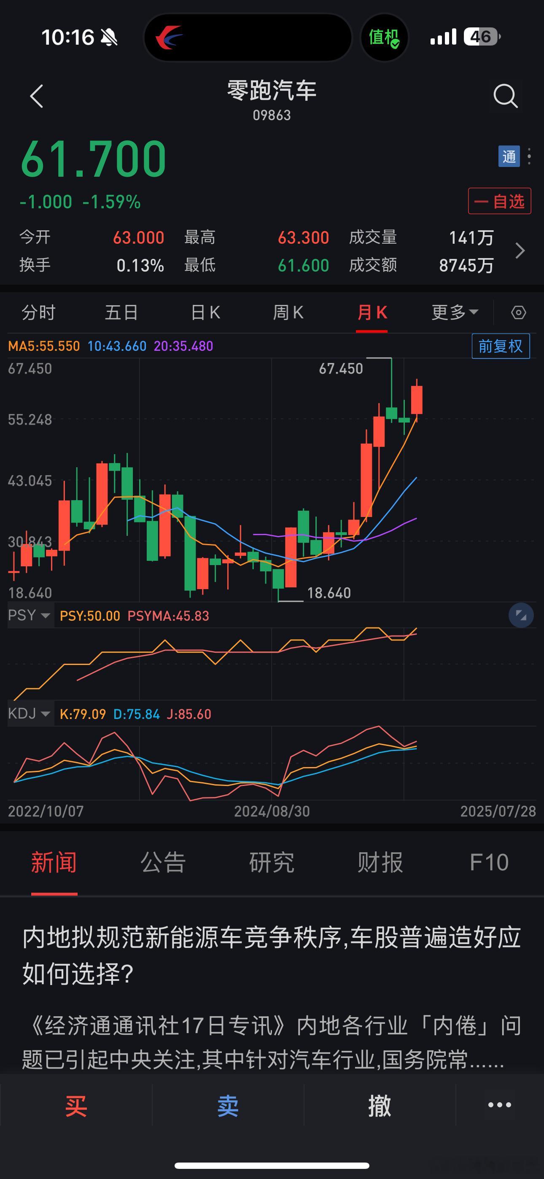Toggle the 前复权 price adjustment button
Image resolution: width=544 pixels, height=1179 pixels.
click(x=501, y=346)
